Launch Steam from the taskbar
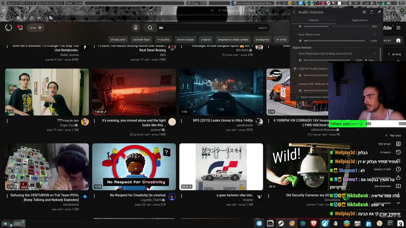The width and height of the screenshot is (406, 228). coord(281,223)
